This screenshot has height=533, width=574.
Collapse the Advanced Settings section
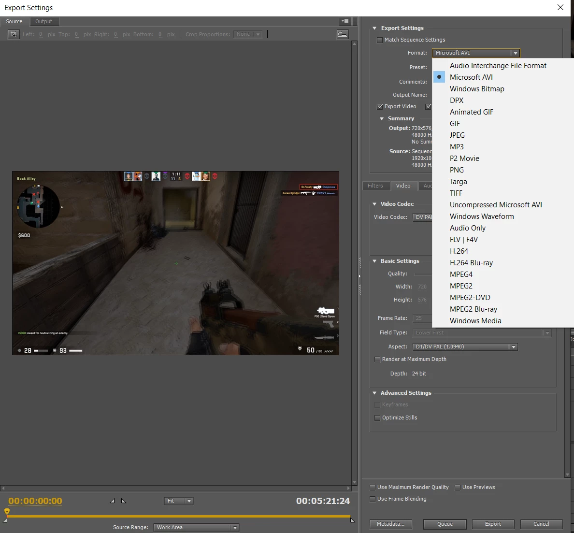(x=374, y=393)
